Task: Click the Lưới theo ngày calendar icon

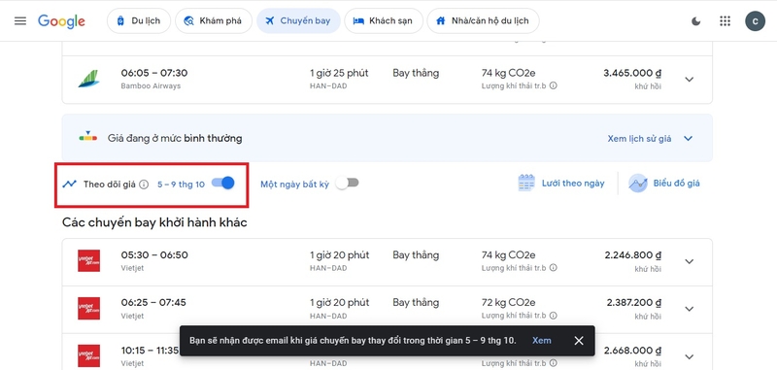Action: coord(526,183)
